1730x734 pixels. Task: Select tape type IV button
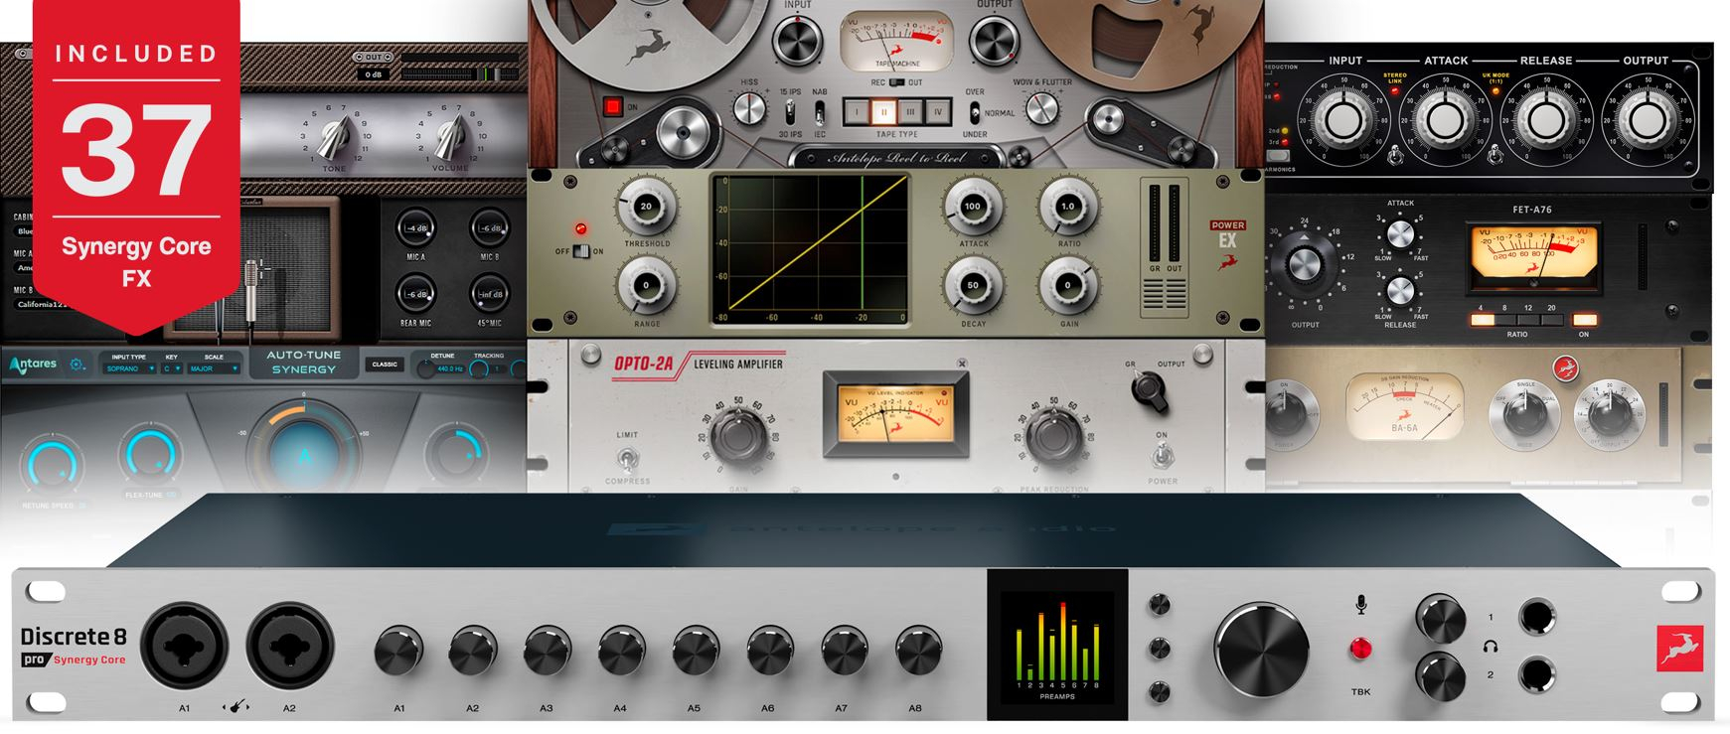pyautogui.click(x=937, y=112)
